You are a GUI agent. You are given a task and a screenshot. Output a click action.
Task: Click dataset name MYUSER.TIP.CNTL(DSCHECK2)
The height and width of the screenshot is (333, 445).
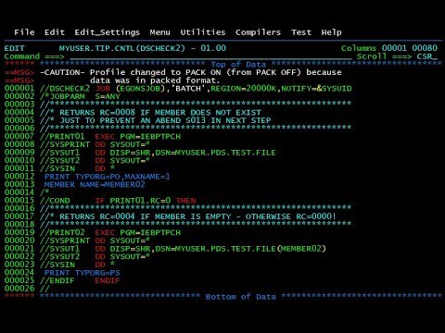(x=122, y=48)
